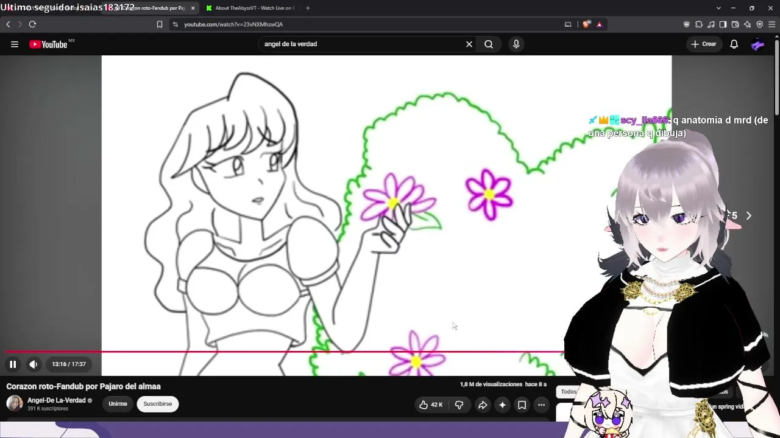
Task: Expand the tab search dropdown arrow
Action: click(718, 8)
